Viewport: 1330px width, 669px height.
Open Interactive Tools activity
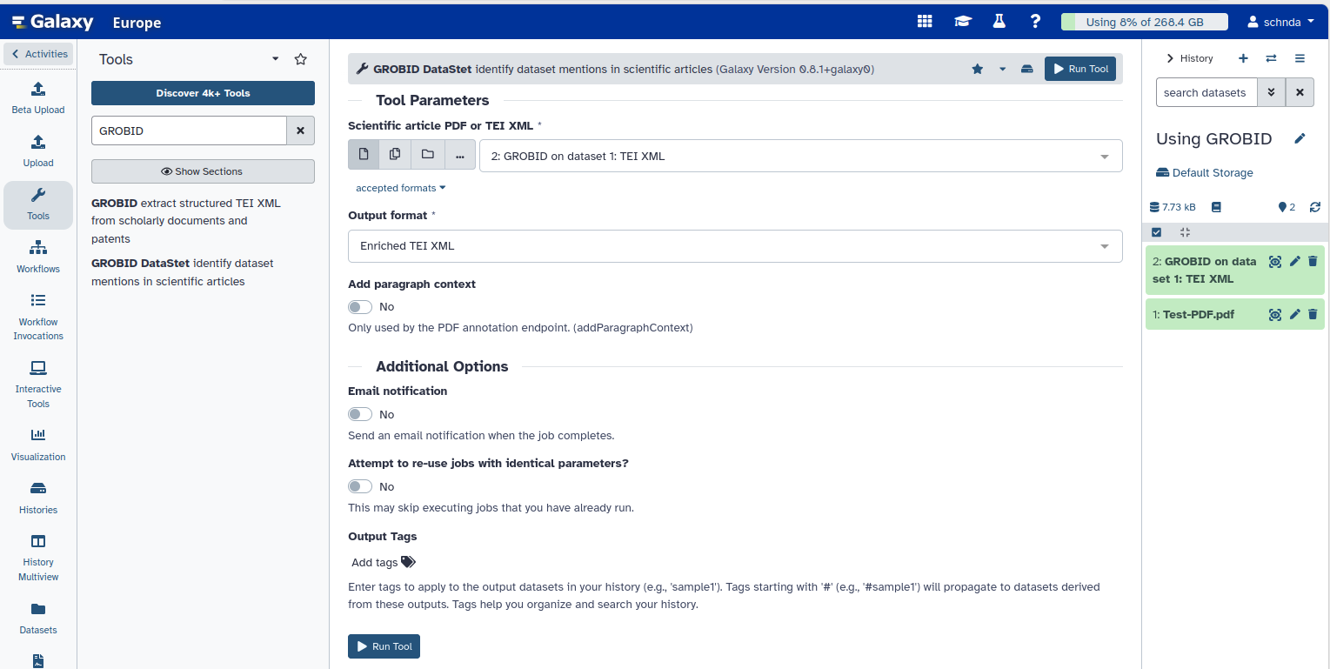coord(38,384)
